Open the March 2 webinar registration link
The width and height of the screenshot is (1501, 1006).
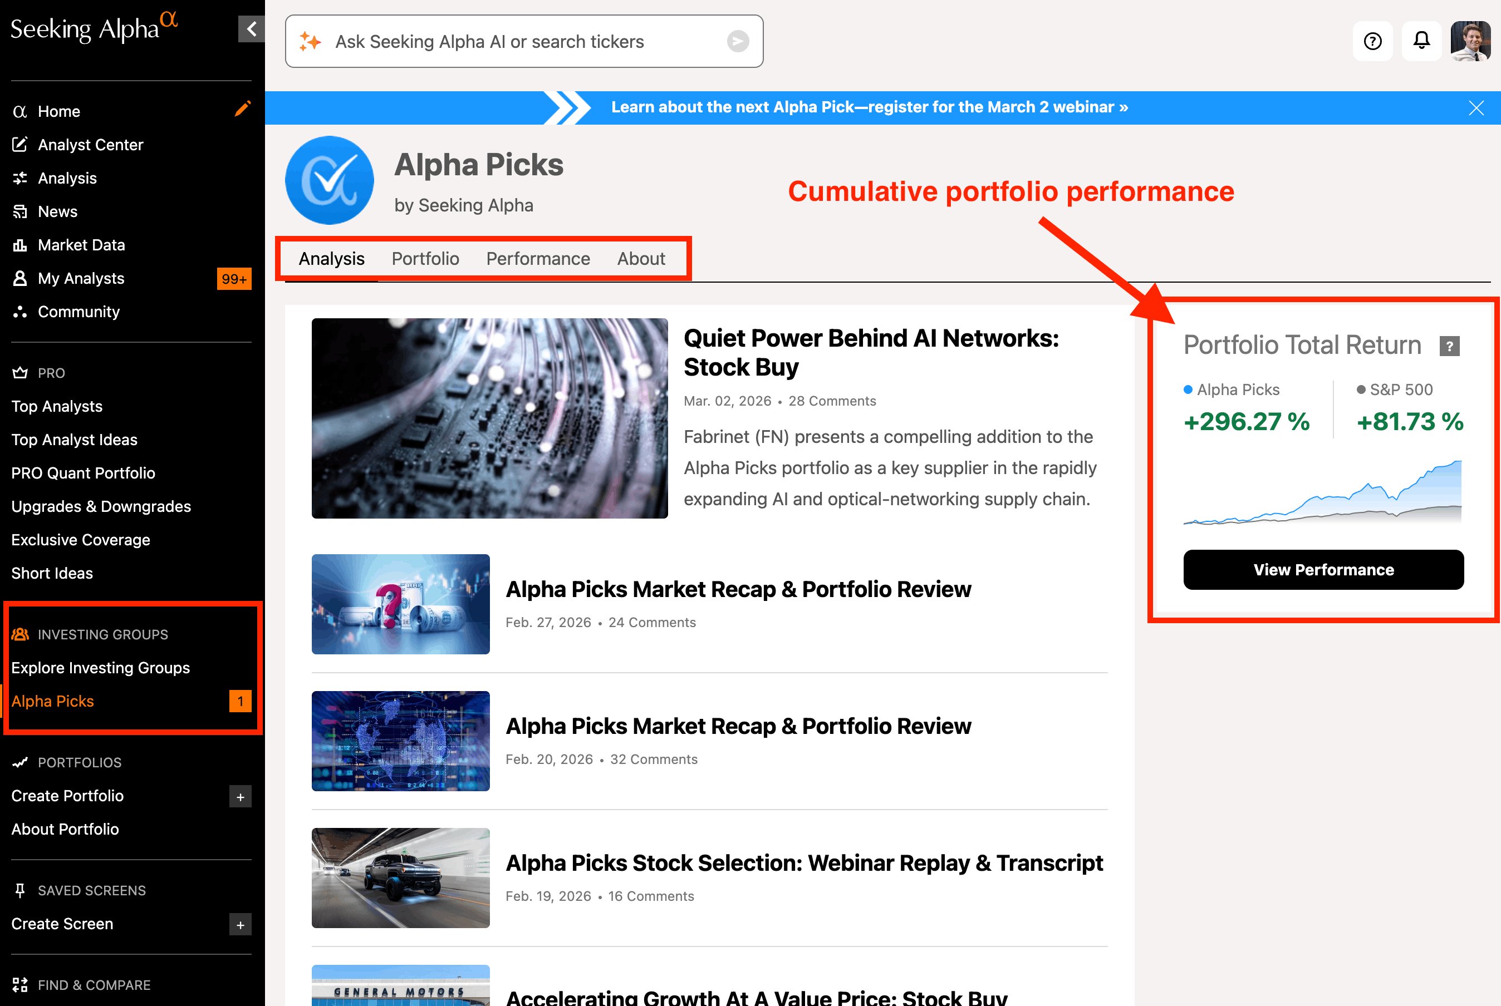coord(869,107)
